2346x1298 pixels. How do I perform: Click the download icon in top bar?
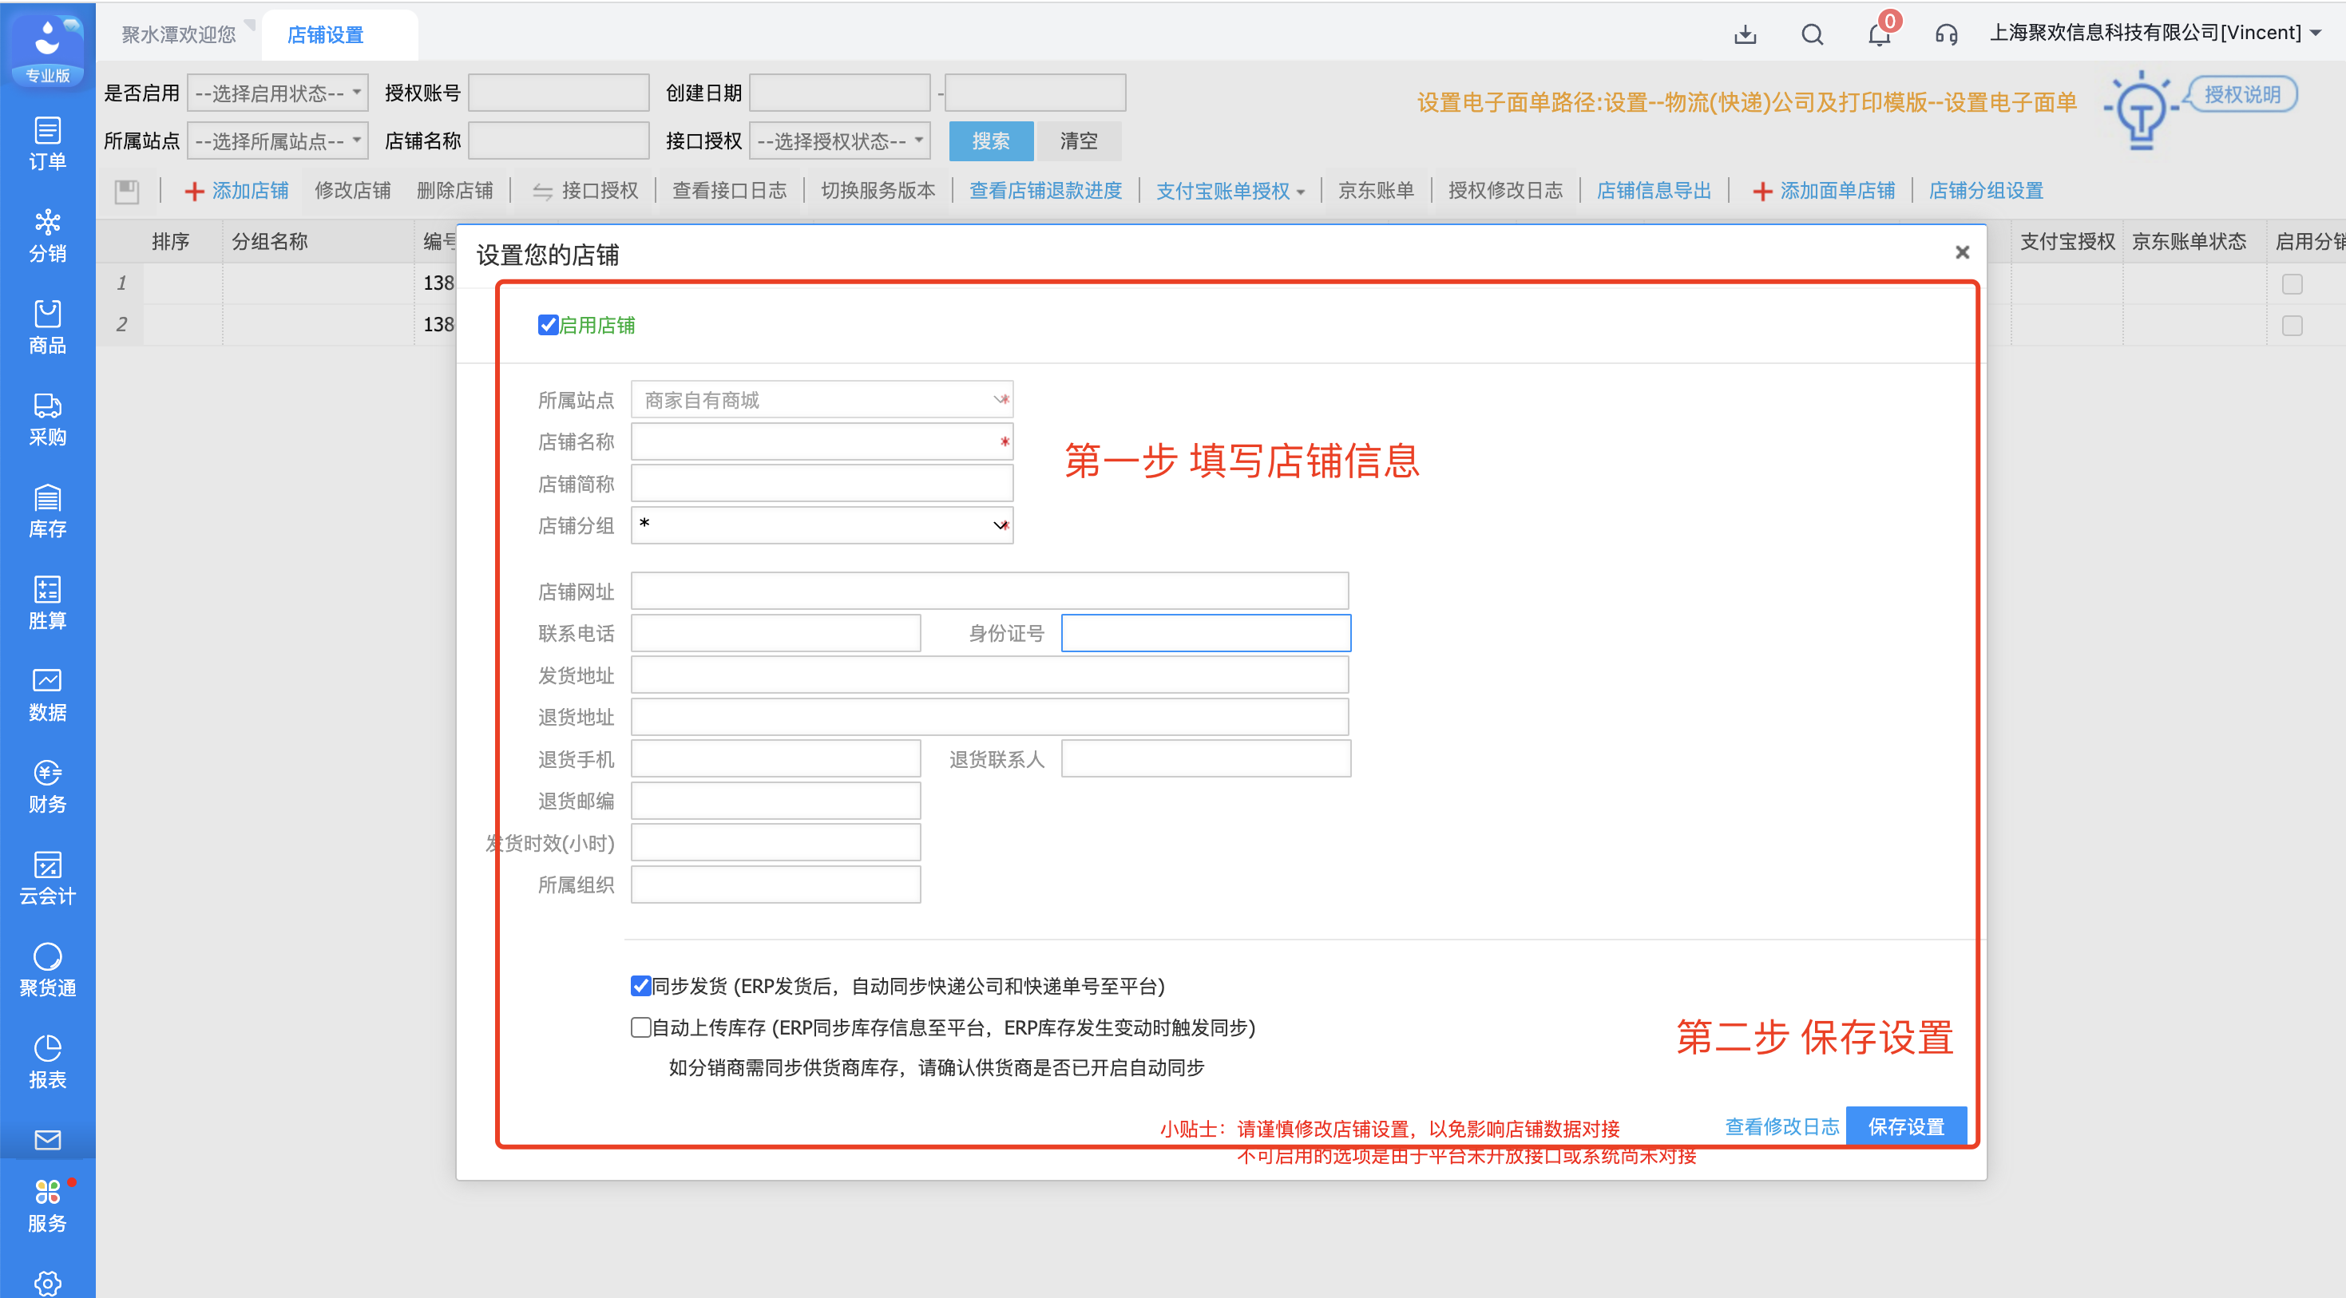[1745, 34]
